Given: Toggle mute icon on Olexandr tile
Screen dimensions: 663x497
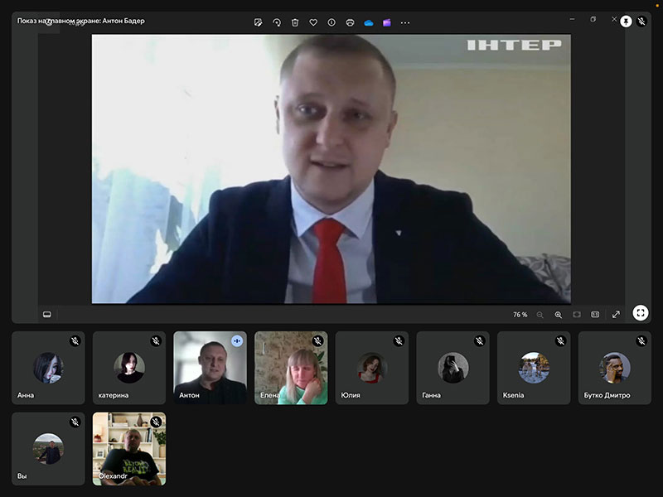Looking at the screenshot, I should point(156,422).
